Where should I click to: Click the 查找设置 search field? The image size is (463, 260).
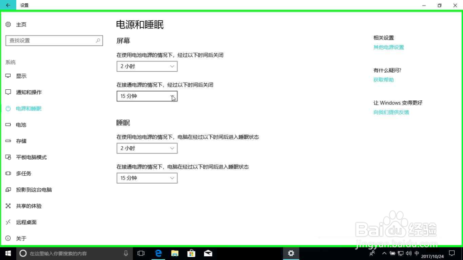[54, 40]
